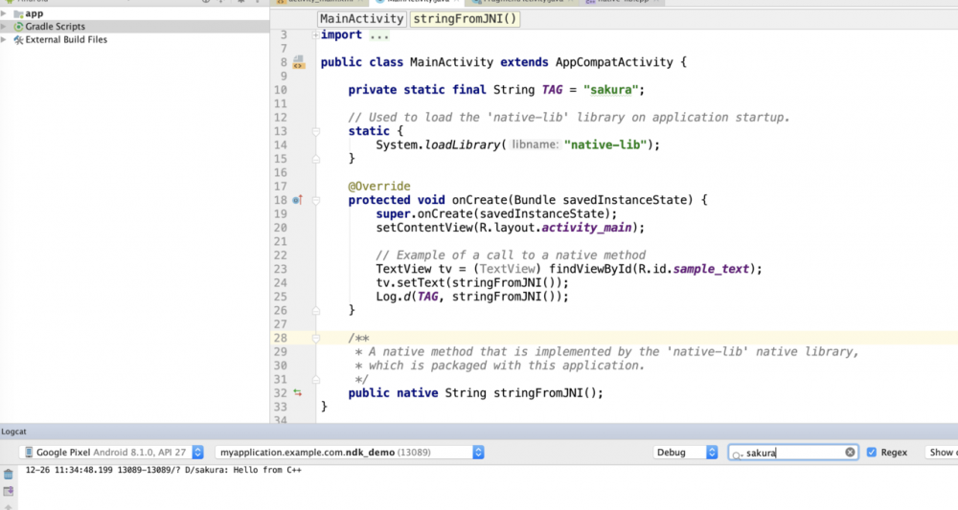Screen dimensions: 958x510
Task: Expand the External Build Files node
Action: [x=5, y=40]
